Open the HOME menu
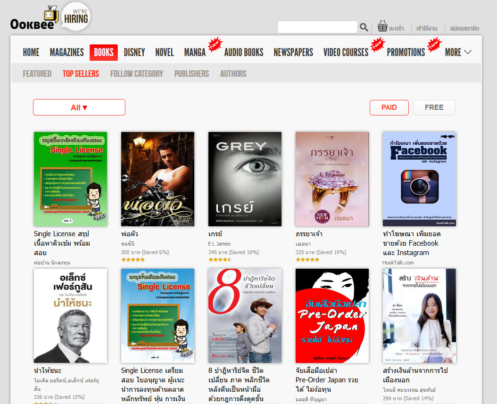 click(x=31, y=52)
